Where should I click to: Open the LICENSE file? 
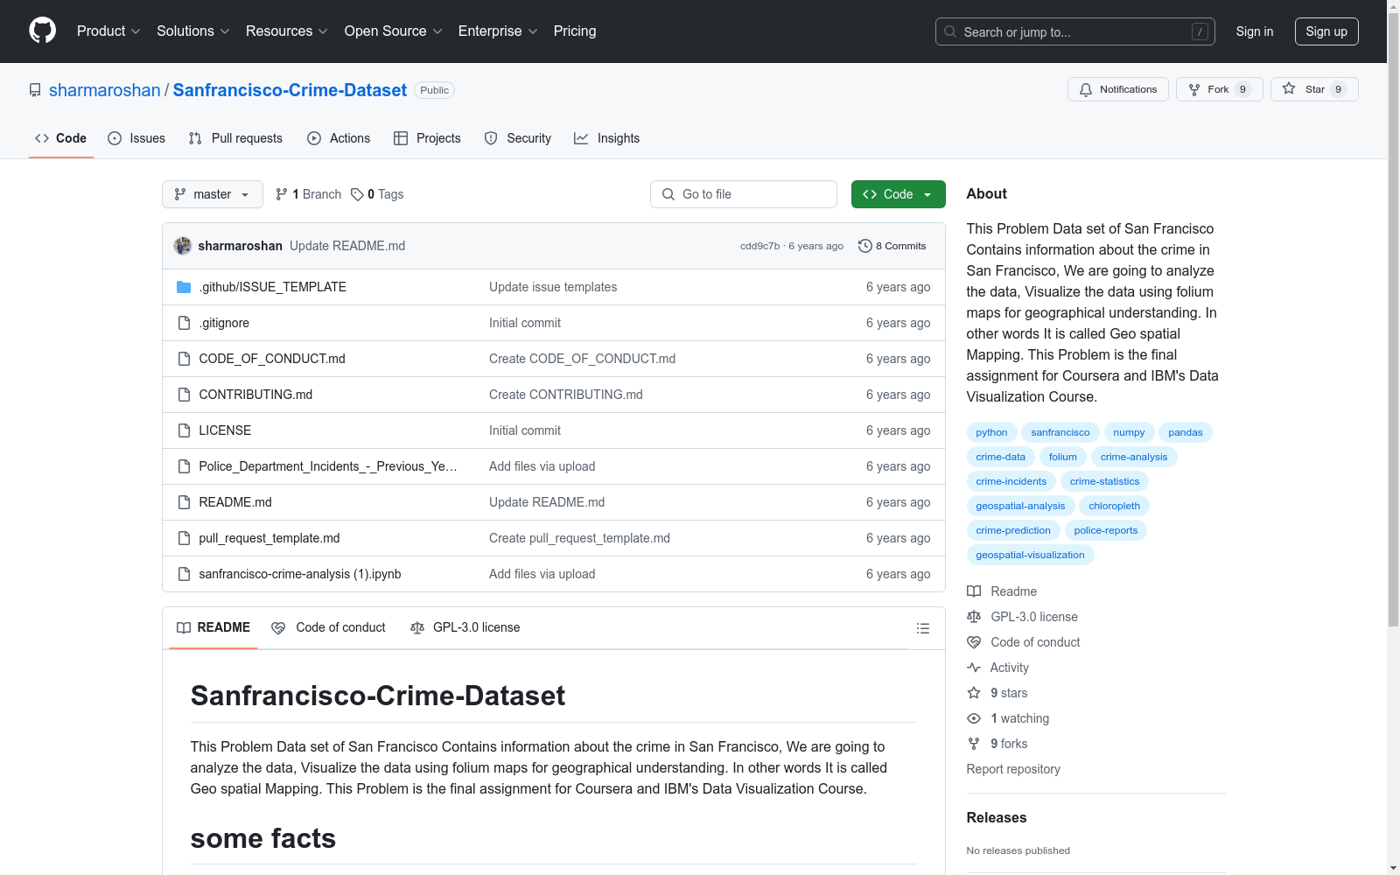(x=225, y=430)
